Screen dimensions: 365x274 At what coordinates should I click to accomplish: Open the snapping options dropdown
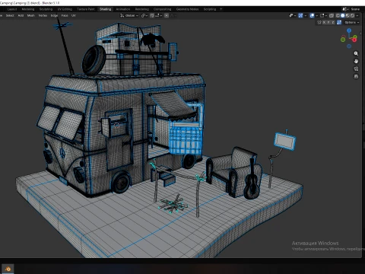click(159, 15)
